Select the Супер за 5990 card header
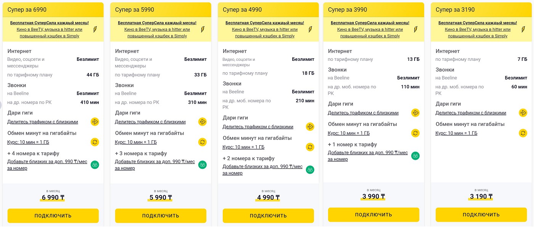534x227 pixels. coord(161,10)
